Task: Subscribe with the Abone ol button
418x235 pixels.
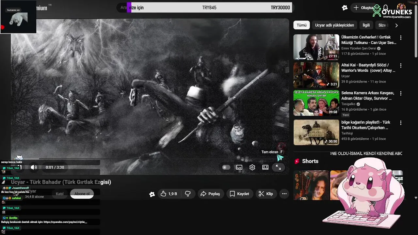Action: pyautogui.click(x=82, y=194)
